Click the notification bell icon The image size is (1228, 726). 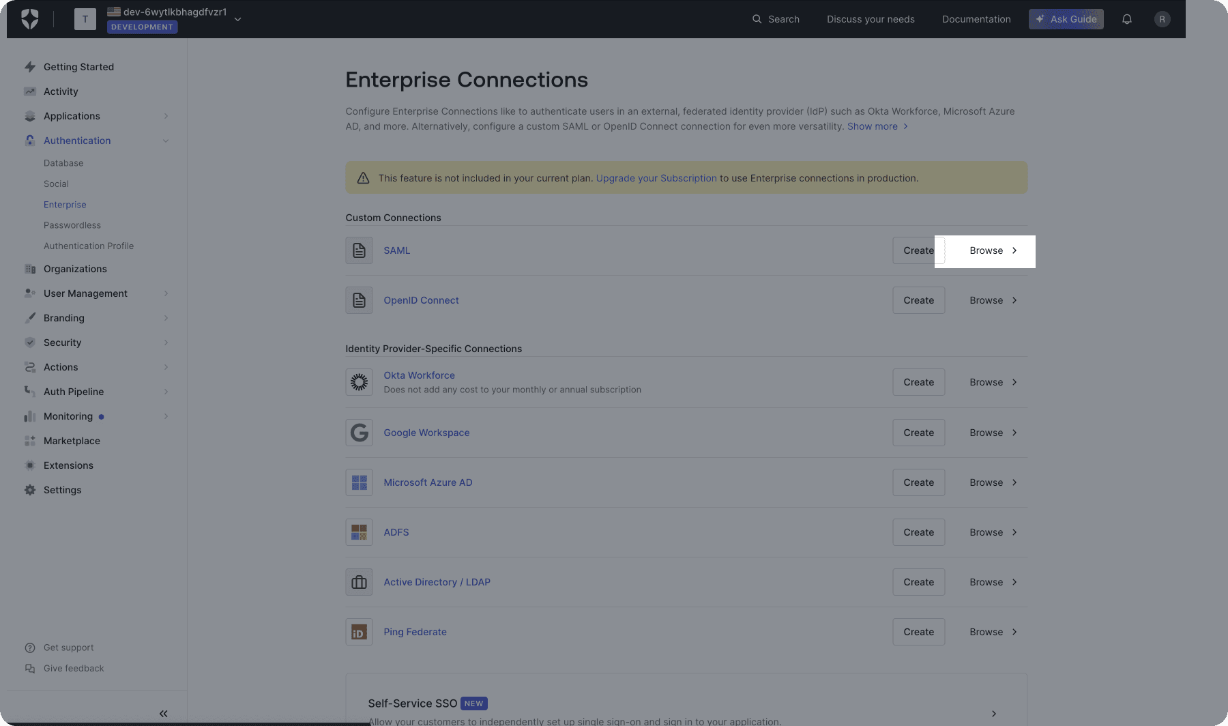(1126, 19)
